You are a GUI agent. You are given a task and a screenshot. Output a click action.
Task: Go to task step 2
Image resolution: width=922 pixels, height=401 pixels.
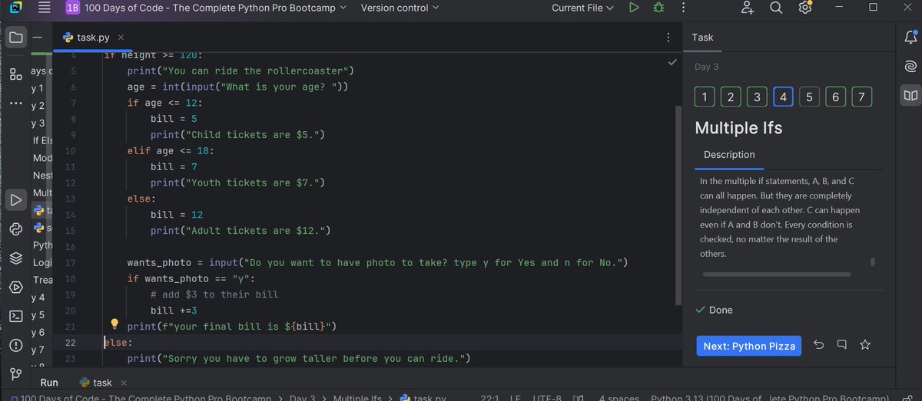(730, 97)
